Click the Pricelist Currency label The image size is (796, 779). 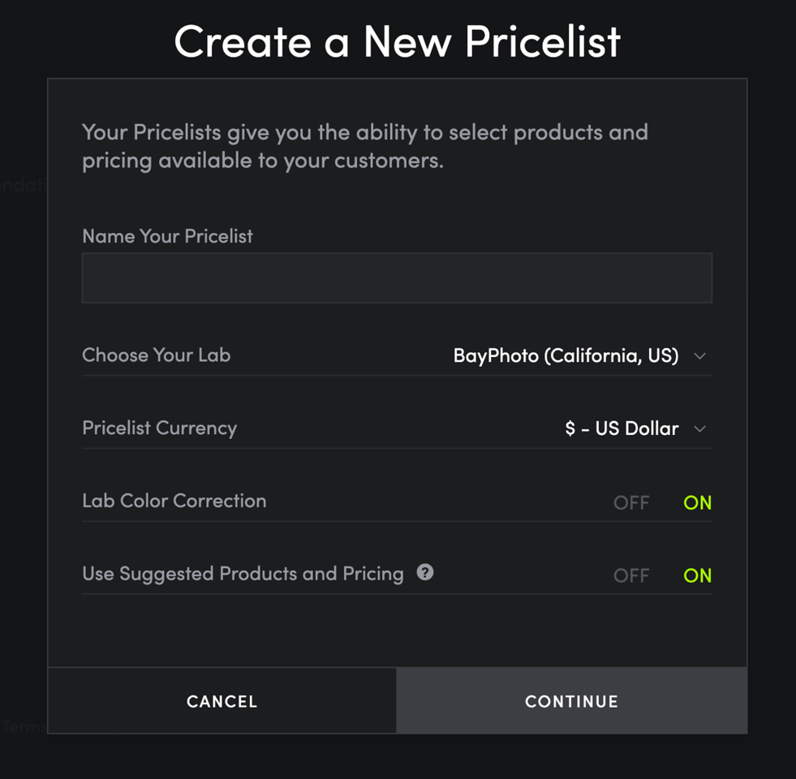159,428
